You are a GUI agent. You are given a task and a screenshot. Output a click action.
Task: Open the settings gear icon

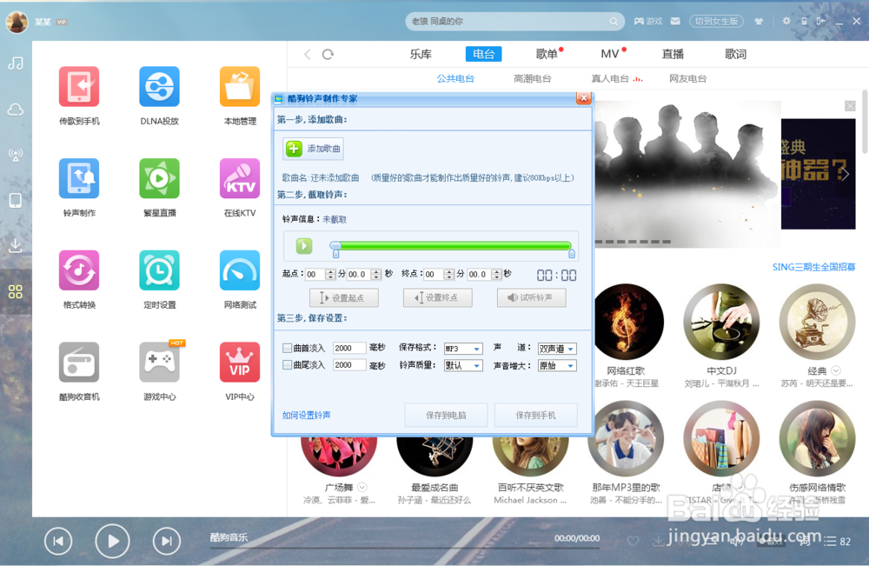point(786,21)
